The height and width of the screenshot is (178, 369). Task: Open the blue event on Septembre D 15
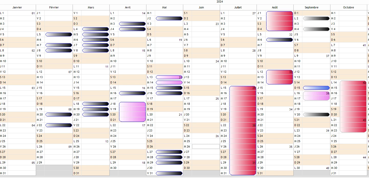tap(316, 88)
